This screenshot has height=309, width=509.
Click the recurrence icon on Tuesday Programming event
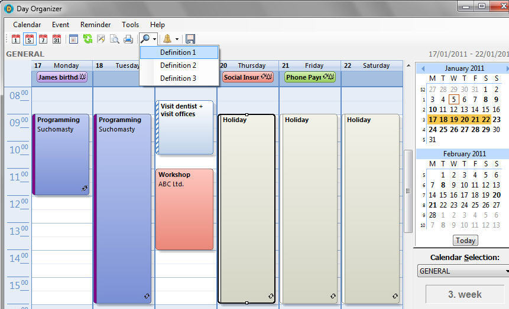[147, 296]
